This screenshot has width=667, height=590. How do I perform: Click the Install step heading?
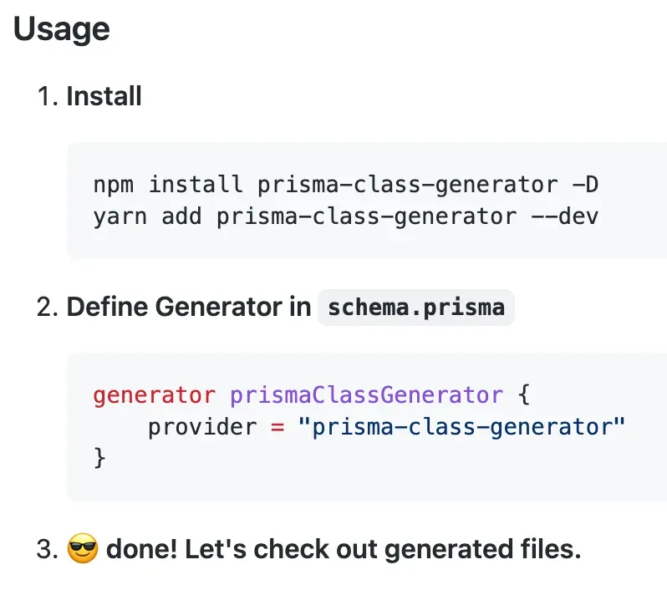coord(104,96)
